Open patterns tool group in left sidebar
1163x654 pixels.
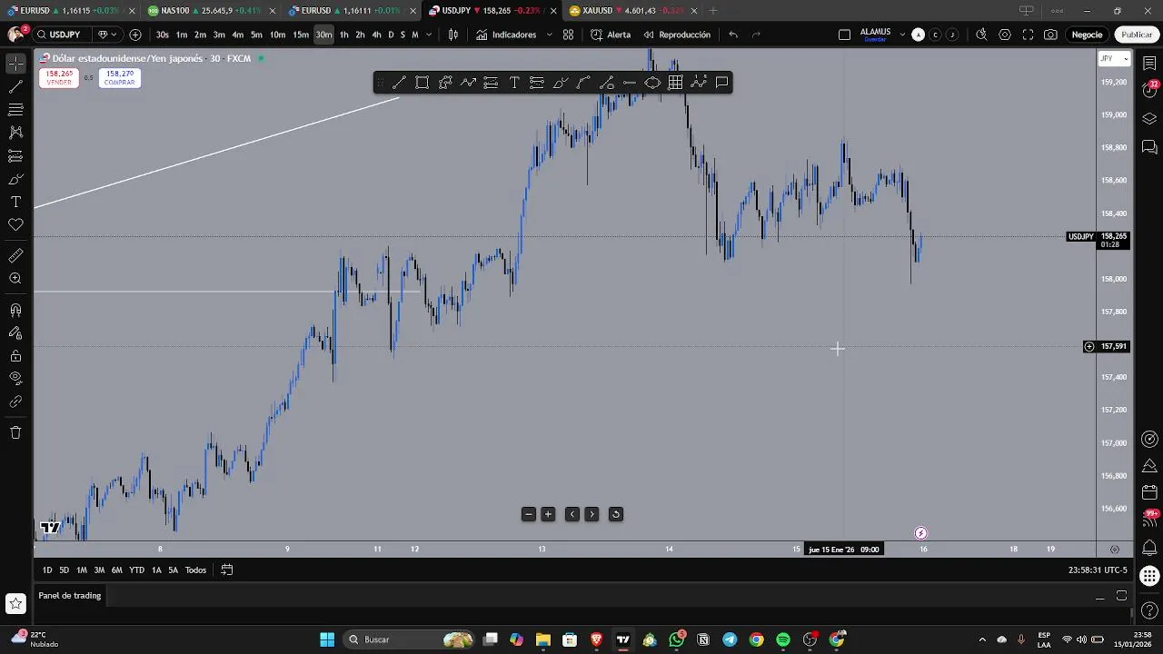(x=15, y=133)
